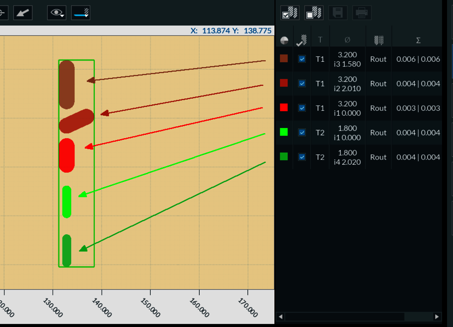The width and height of the screenshot is (453, 327).
Task: Open the blue line tool dropdown
Action: point(81,13)
